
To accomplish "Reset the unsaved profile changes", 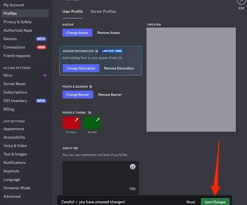I will (x=191, y=202).
